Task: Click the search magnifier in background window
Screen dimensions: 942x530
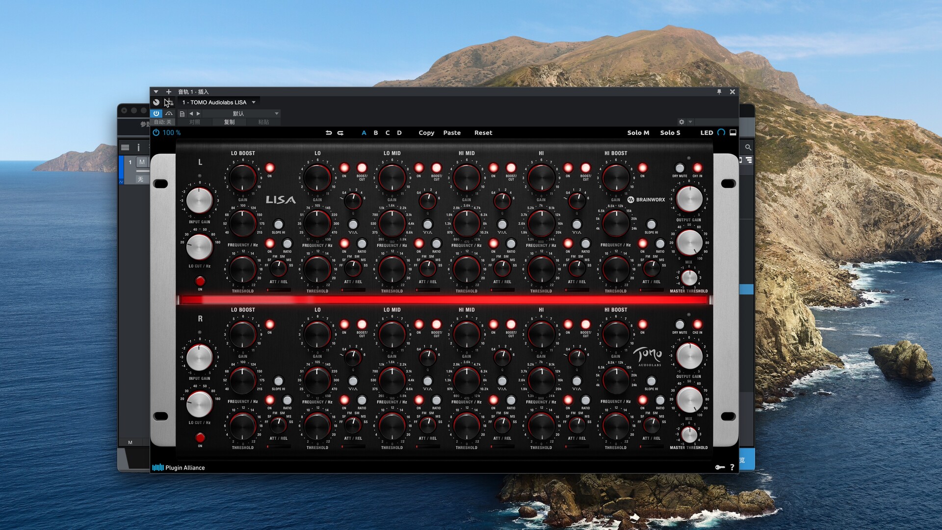Action: [x=748, y=147]
